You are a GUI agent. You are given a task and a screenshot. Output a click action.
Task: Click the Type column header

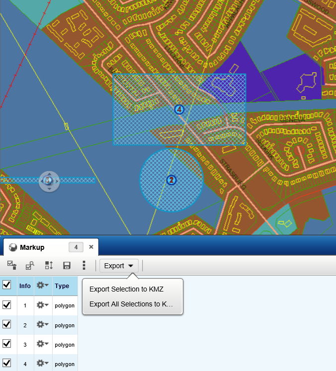click(x=62, y=286)
